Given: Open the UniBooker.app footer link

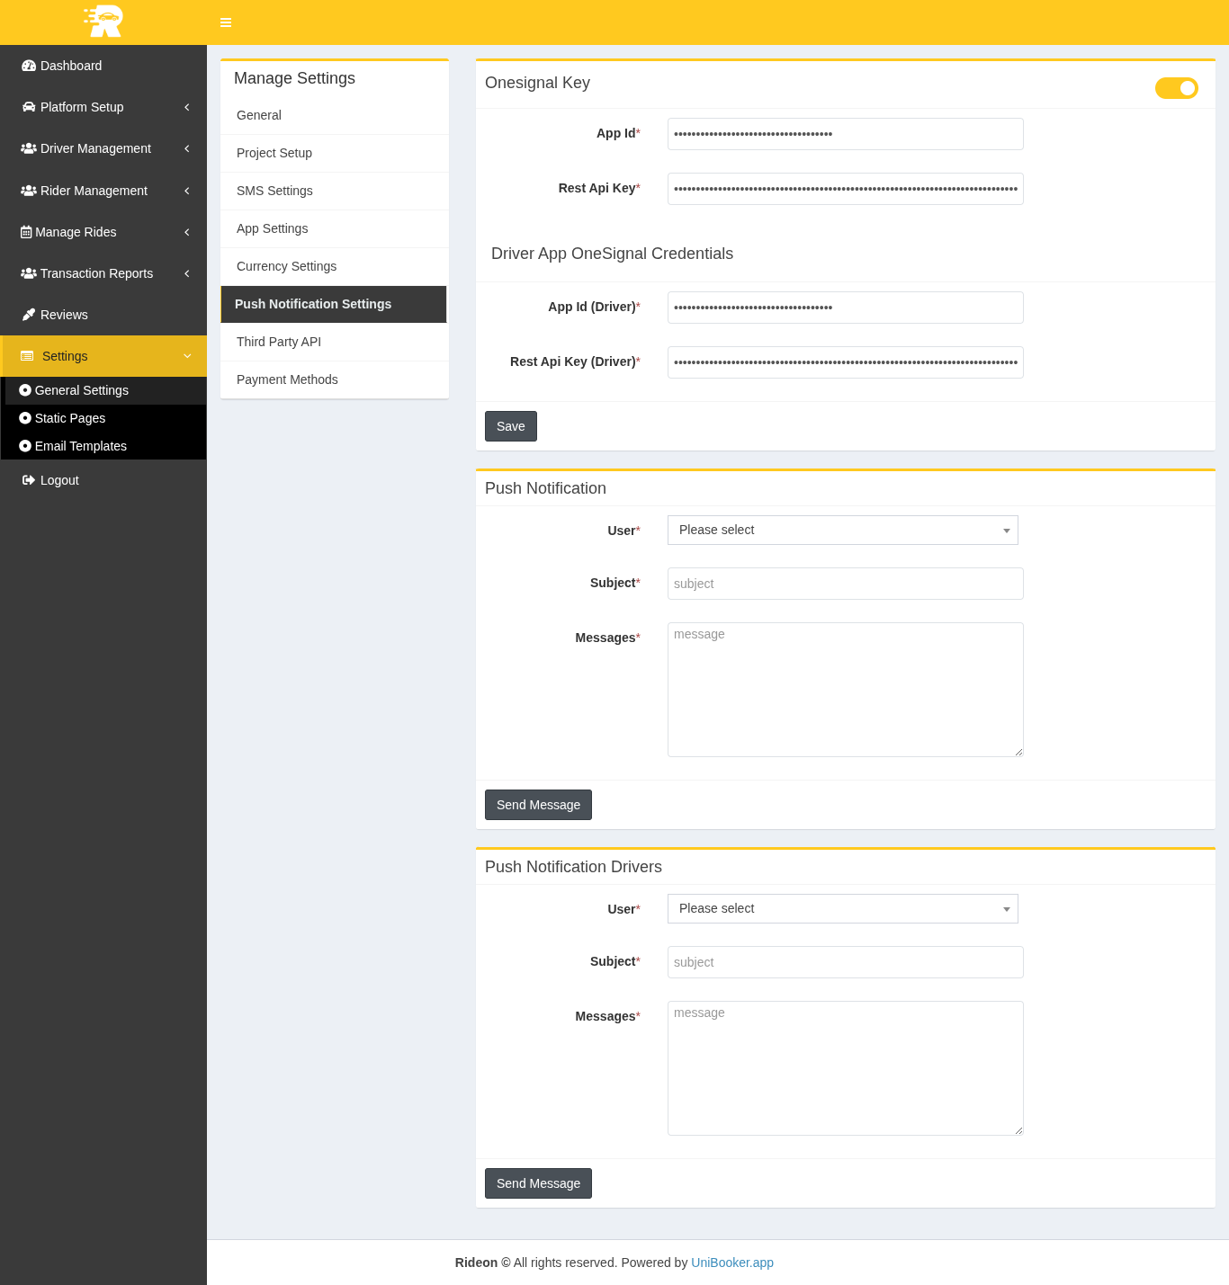Looking at the screenshot, I should click(731, 1263).
